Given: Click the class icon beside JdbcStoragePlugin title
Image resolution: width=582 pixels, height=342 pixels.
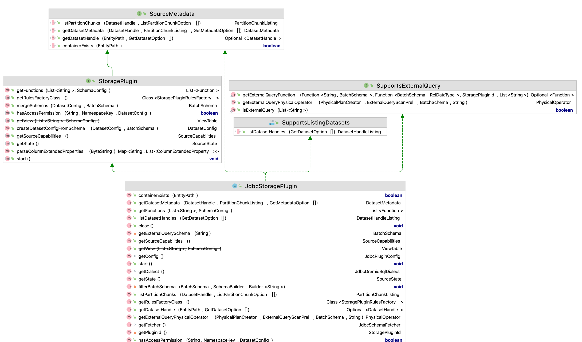Looking at the screenshot, I should click(235, 186).
